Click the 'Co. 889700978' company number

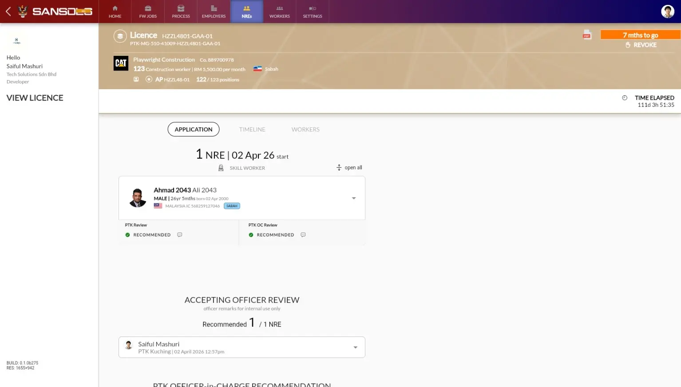217,60
